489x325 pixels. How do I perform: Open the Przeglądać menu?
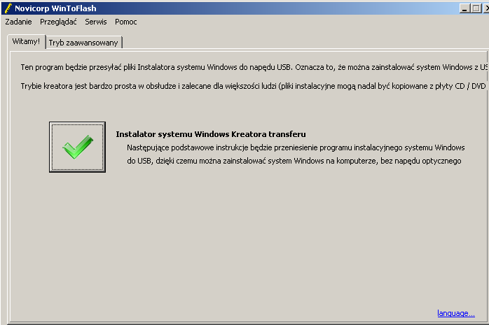[x=58, y=22]
